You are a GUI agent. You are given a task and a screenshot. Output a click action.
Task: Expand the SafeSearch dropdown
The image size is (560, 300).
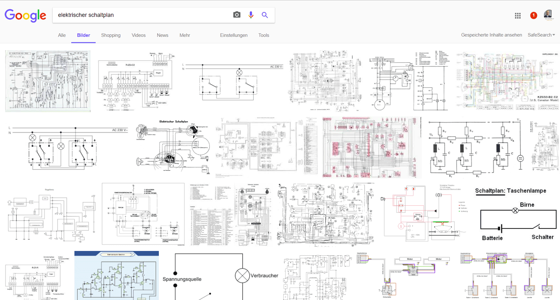click(541, 35)
